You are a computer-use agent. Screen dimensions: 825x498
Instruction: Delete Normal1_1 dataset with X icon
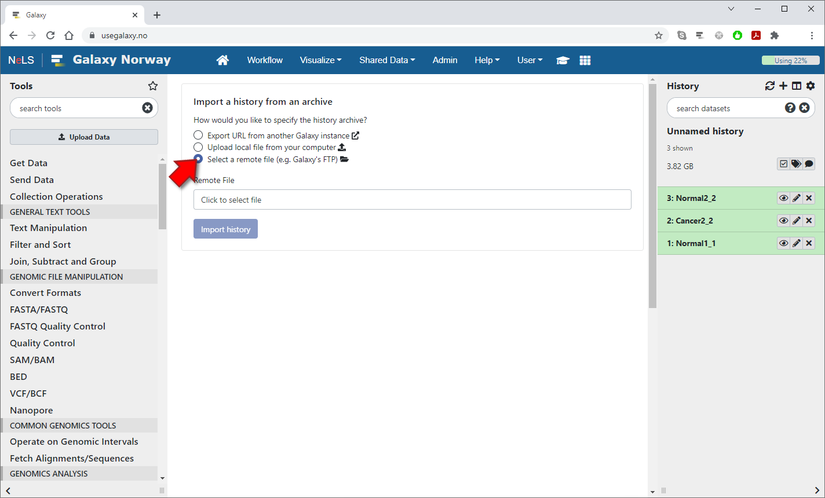[x=809, y=243]
